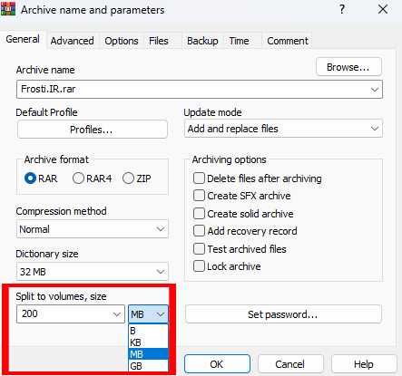Select the RAR4 format radio button
402x376 pixels.
(78, 178)
